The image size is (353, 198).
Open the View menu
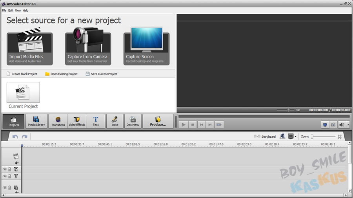click(x=18, y=11)
